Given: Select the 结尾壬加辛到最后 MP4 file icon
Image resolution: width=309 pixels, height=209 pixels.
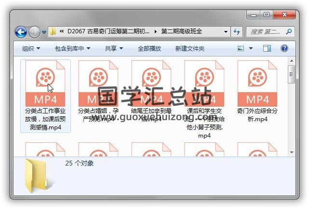Looking at the screenshot, I should coord(151,84).
